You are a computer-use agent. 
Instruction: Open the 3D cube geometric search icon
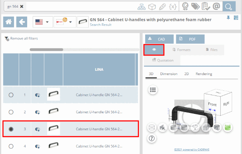(x=152, y=7)
